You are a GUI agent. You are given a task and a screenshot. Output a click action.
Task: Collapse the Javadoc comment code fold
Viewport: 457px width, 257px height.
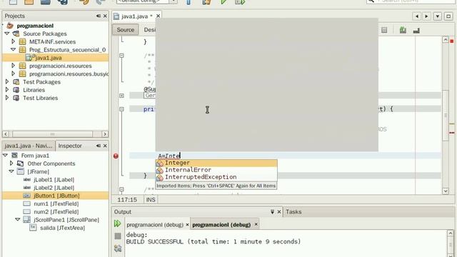click(121, 56)
